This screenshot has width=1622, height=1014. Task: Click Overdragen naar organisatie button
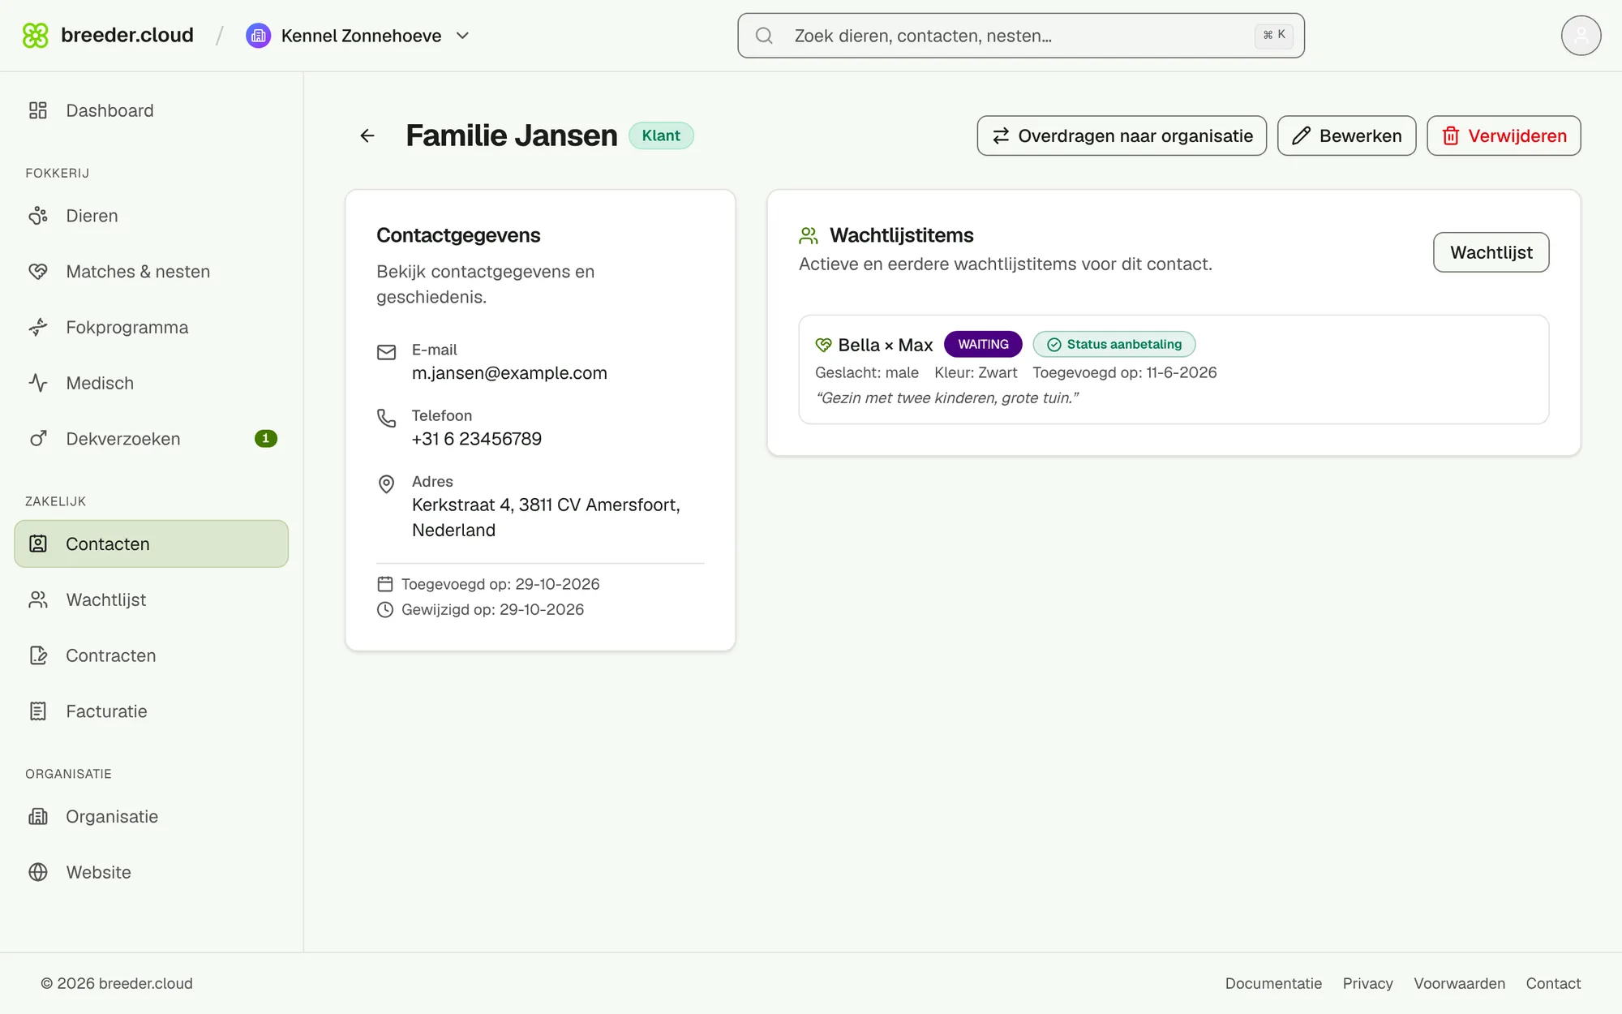pyautogui.click(x=1122, y=135)
